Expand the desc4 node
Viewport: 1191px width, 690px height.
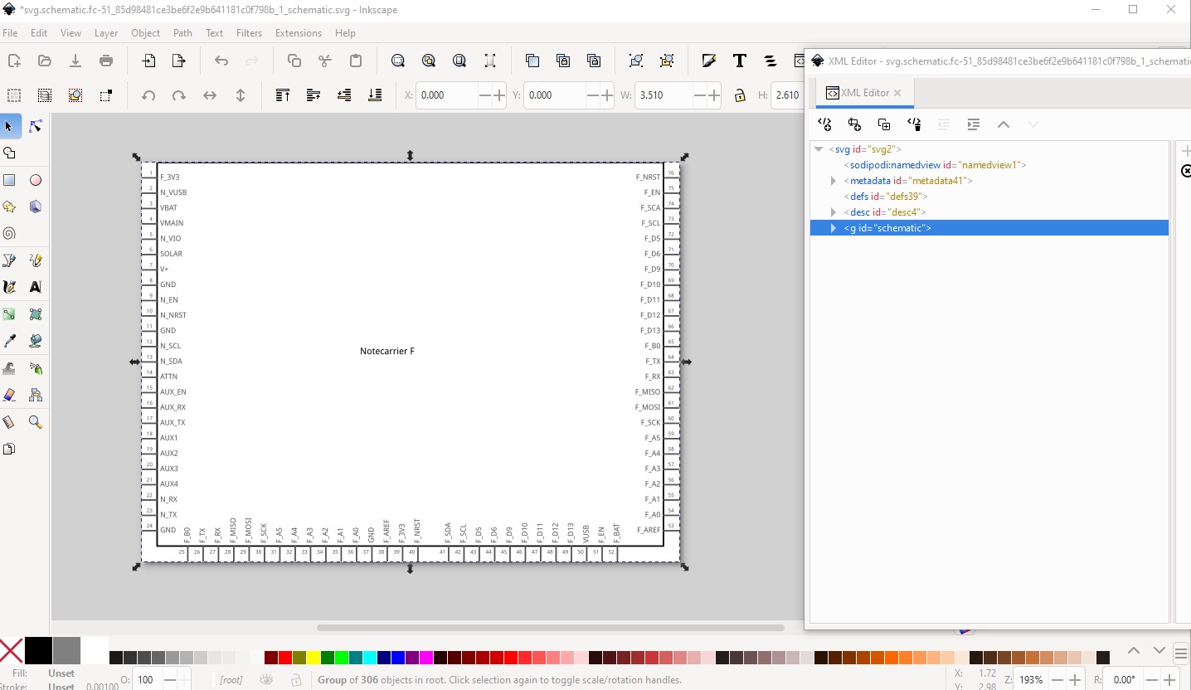point(834,212)
